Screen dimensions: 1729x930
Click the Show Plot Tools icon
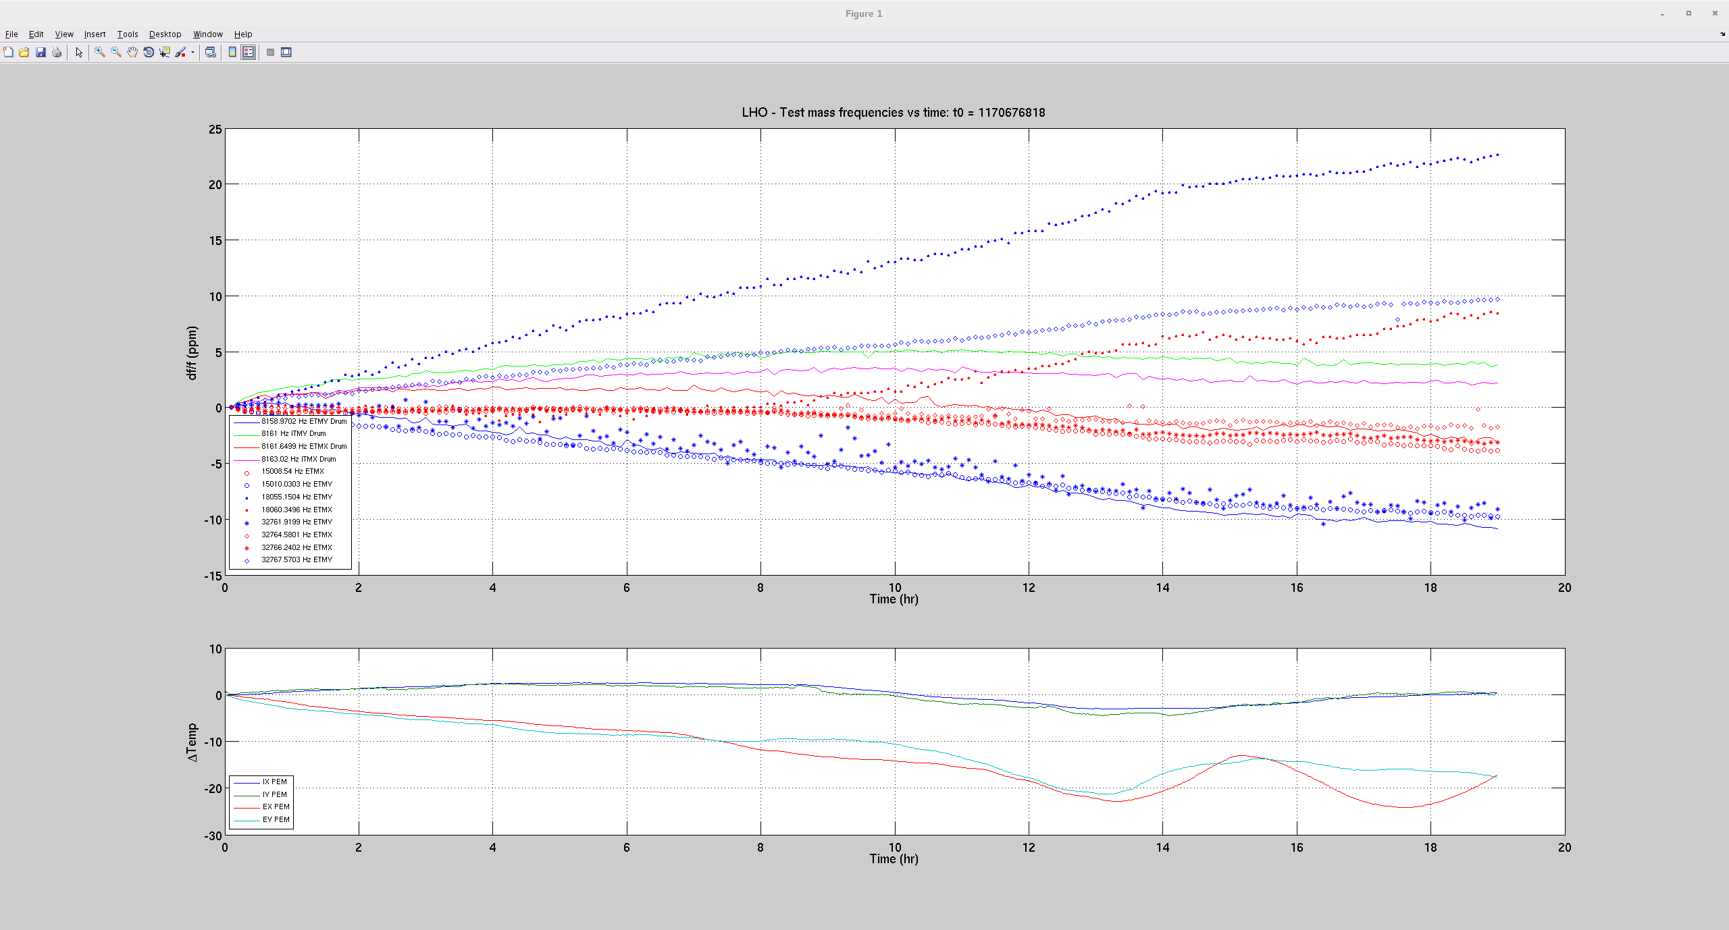click(286, 52)
